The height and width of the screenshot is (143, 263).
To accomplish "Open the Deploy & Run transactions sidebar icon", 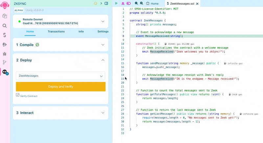I will click(x=5, y=45).
